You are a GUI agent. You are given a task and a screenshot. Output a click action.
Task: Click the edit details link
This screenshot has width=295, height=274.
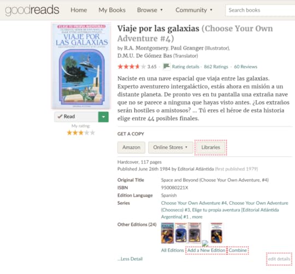tap(279, 259)
